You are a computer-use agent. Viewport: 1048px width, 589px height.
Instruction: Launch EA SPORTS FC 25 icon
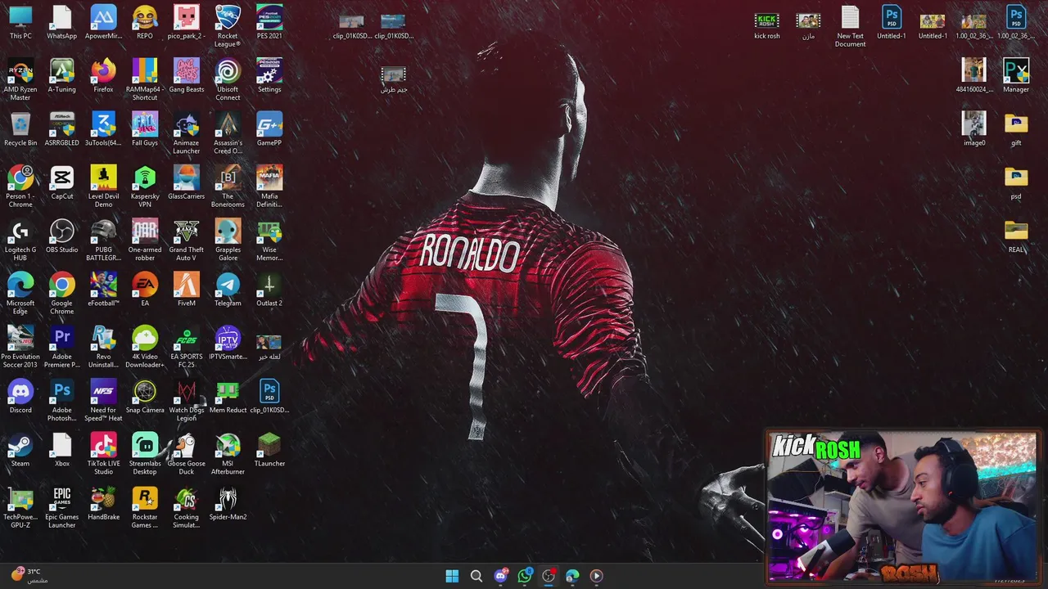coord(187,347)
